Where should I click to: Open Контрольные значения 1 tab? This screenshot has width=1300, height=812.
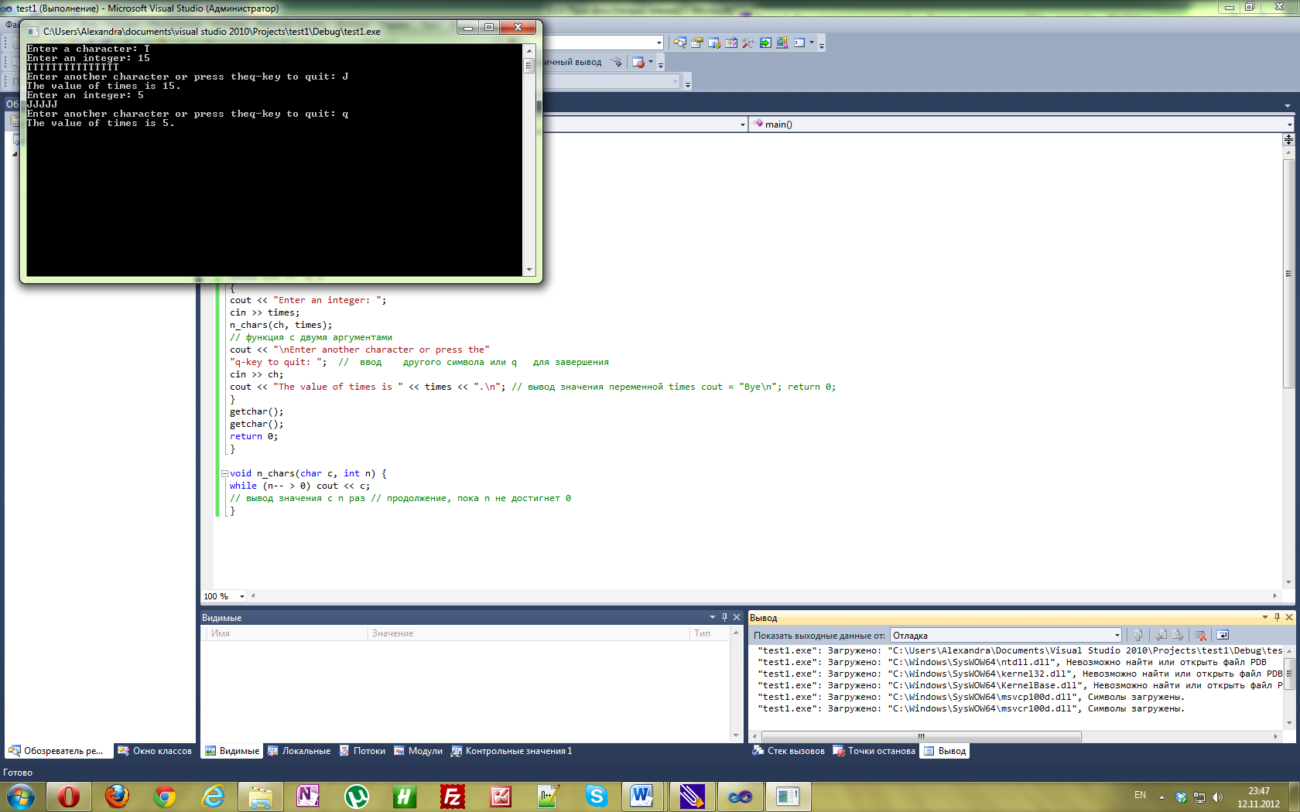tap(512, 751)
